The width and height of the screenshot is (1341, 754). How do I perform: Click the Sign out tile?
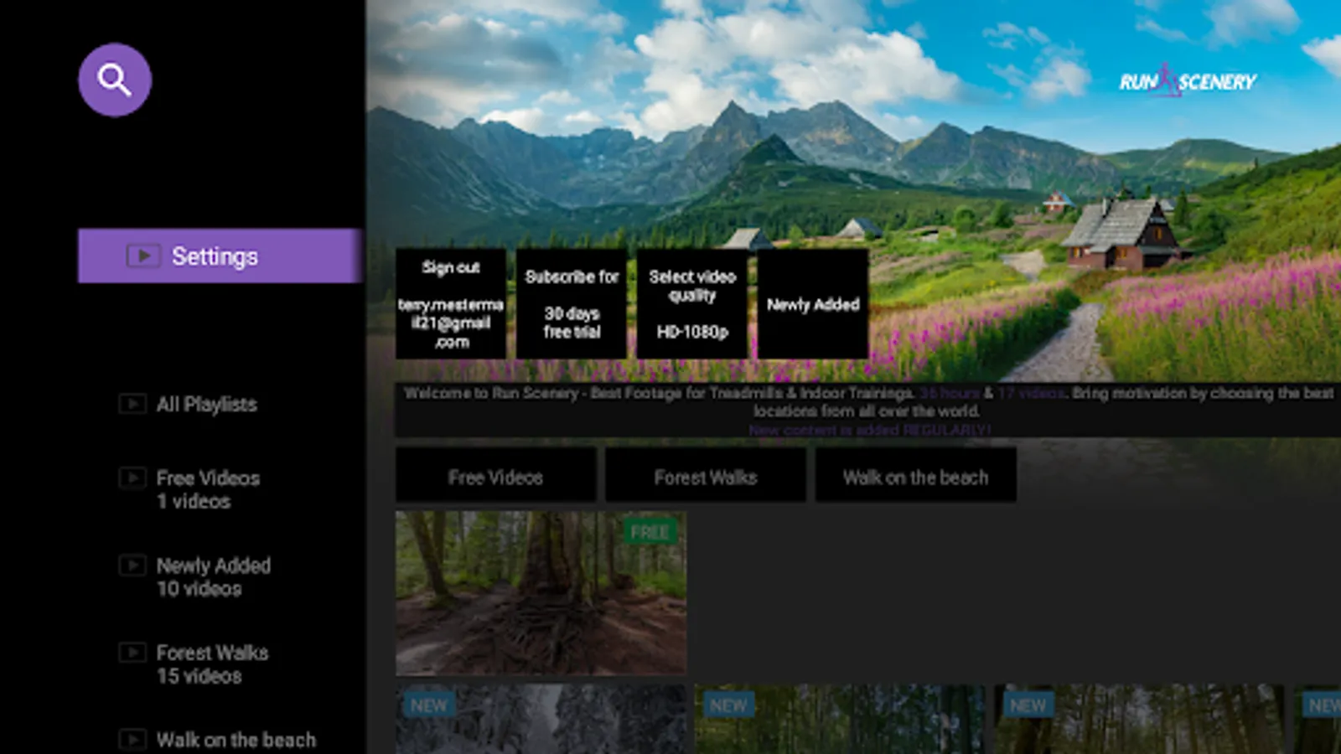coord(451,303)
